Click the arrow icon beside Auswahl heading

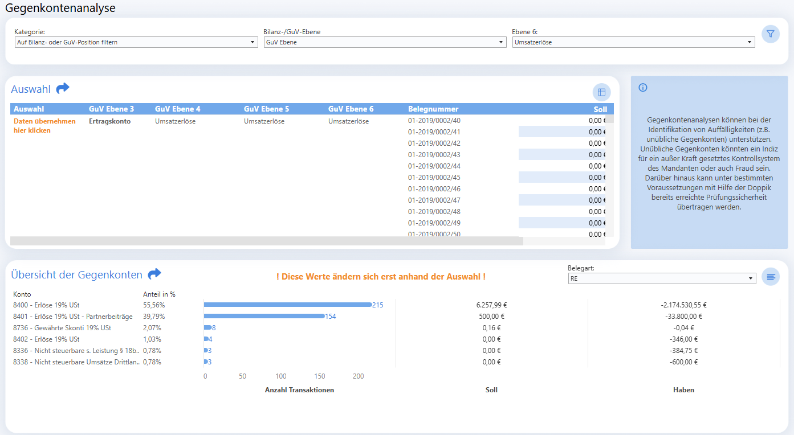coord(63,88)
